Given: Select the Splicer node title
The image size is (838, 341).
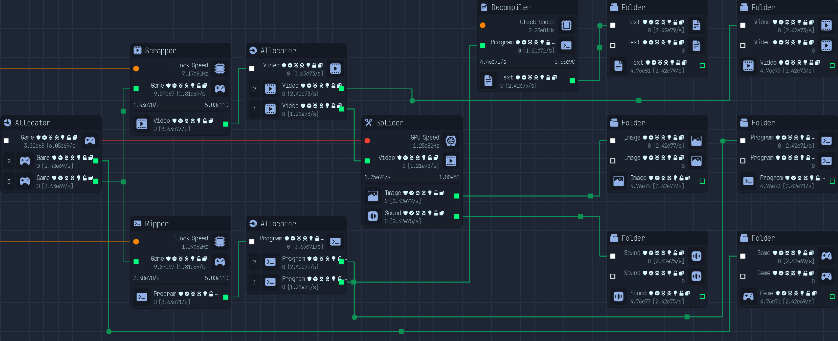Looking at the screenshot, I should click(389, 122).
